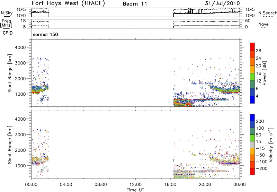The image size is (277, 192).
Task: Click the '28' power colorbar tick
Action: pyautogui.click(x=258, y=51)
